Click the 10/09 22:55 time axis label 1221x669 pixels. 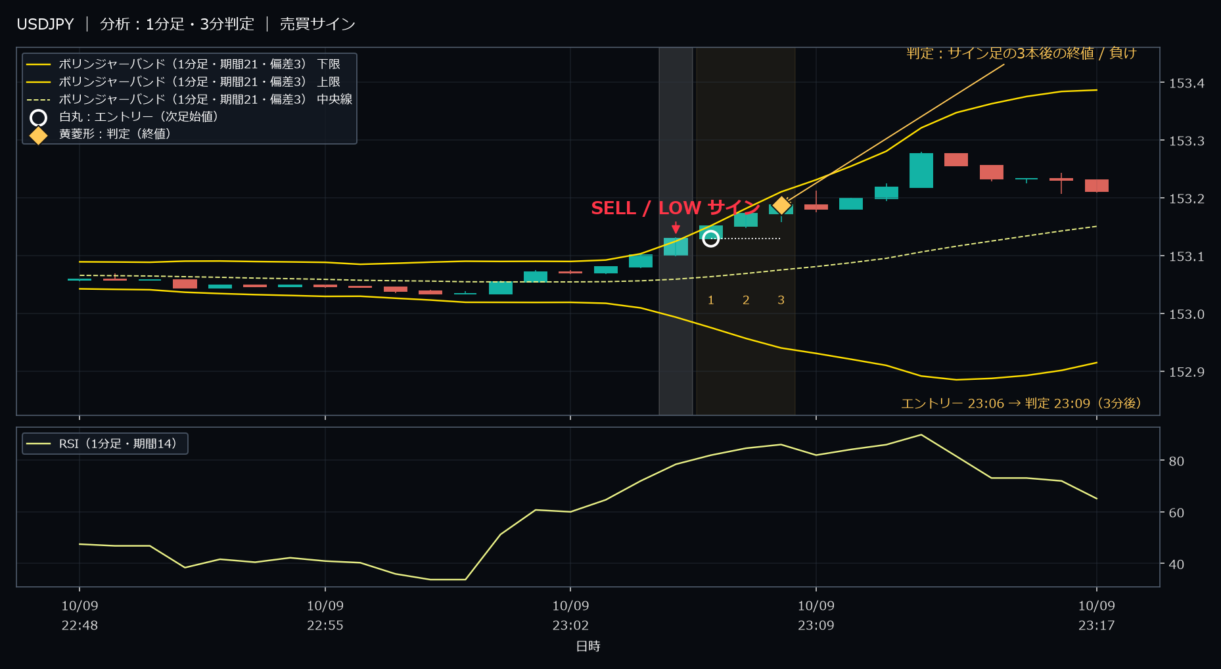(x=325, y=616)
